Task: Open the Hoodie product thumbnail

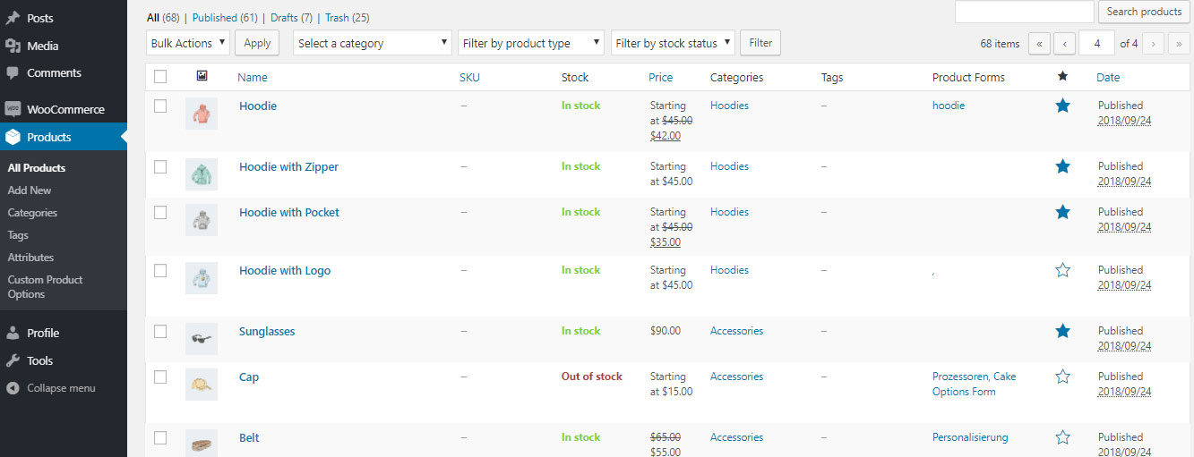Action: pos(202,114)
